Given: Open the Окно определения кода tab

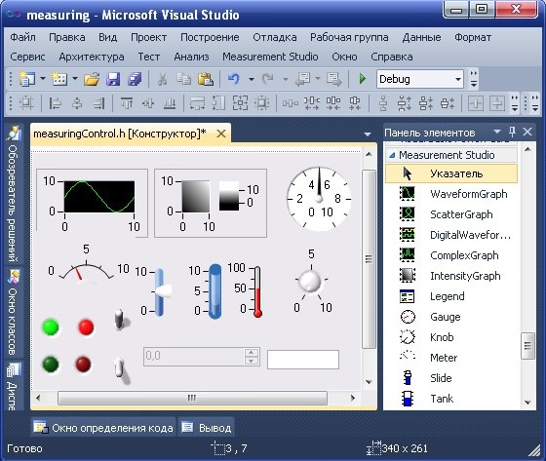Looking at the screenshot, I should pyautogui.click(x=103, y=427).
